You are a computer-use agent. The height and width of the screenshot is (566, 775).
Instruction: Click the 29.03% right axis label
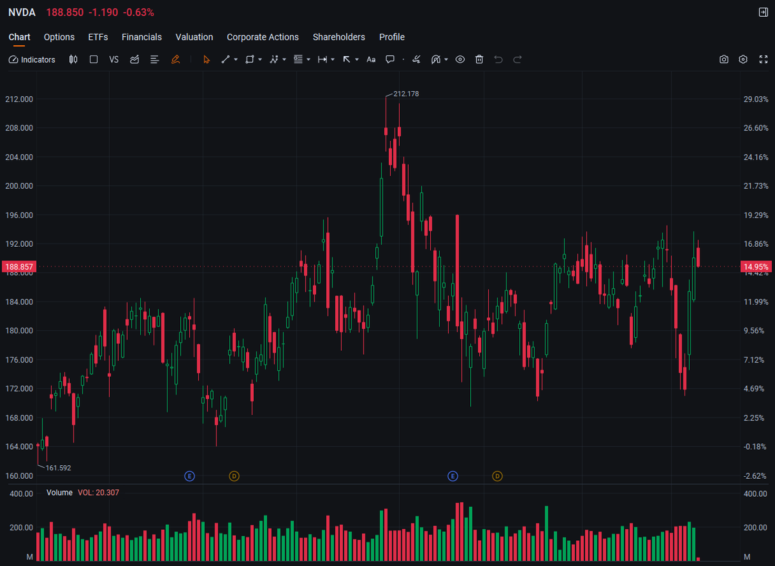(x=756, y=99)
